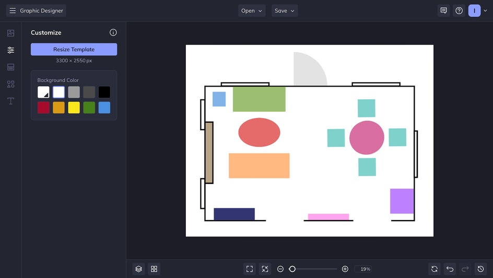Click the user avatar button
Screen dimensions: 493x278
[474, 10]
